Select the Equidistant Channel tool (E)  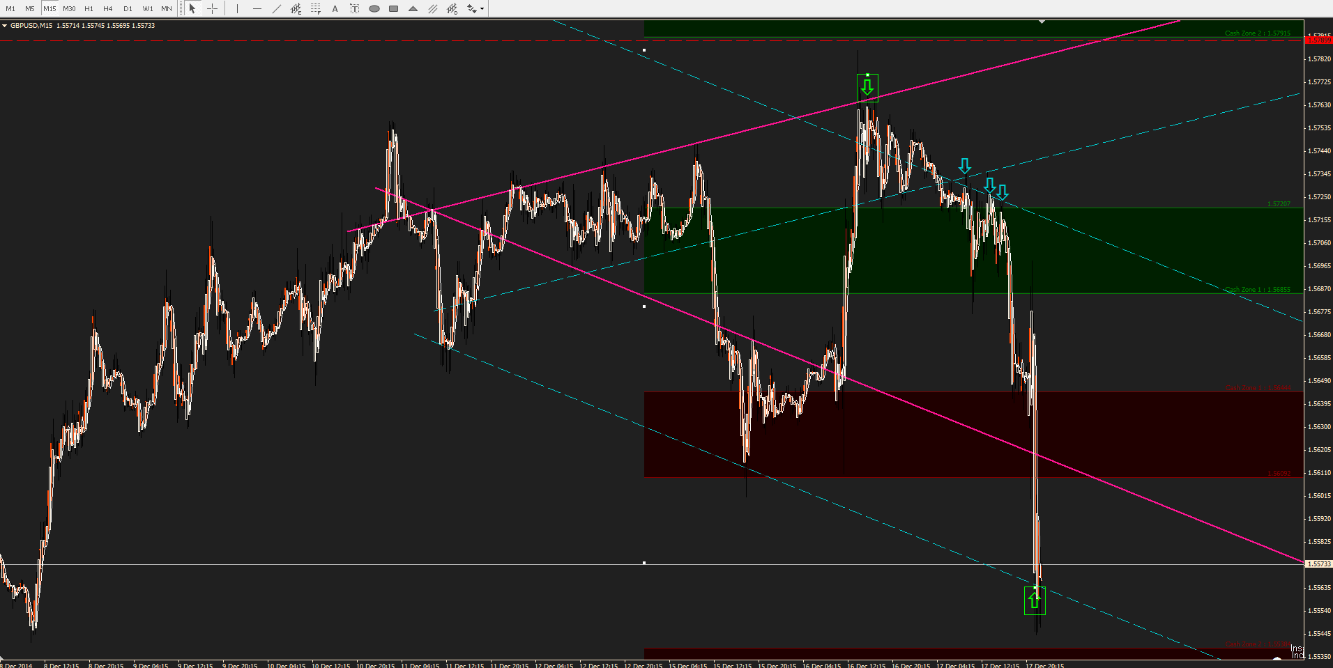tap(296, 8)
